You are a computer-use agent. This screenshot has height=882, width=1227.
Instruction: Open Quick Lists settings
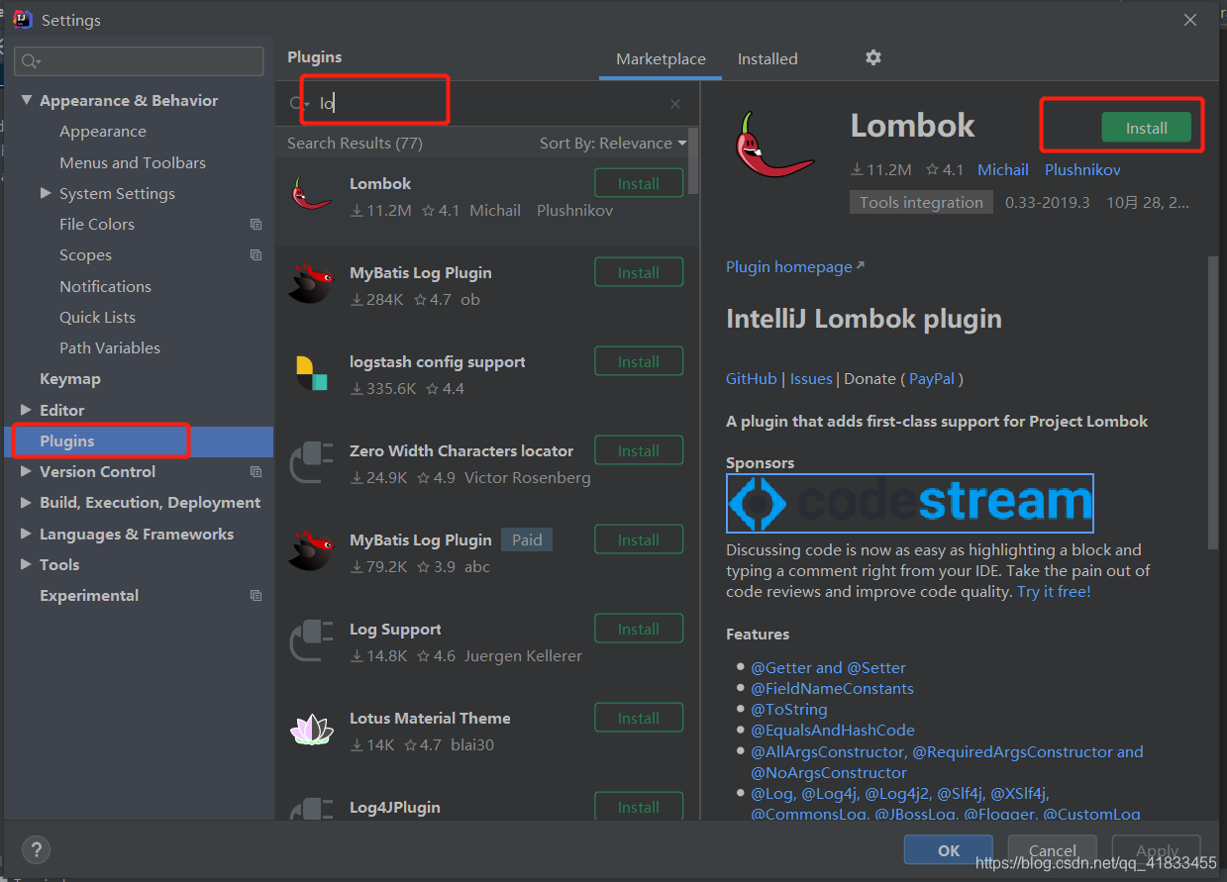(97, 317)
